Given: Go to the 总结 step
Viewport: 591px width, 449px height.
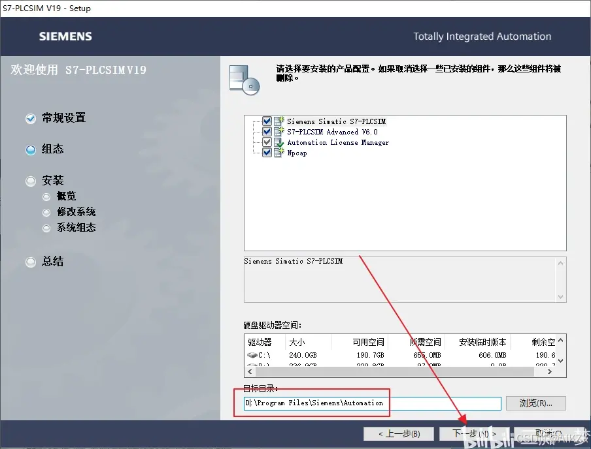Looking at the screenshot, I should (53, 261).
